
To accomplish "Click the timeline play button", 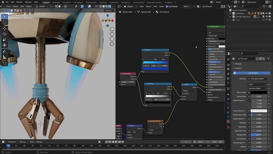I will (116, 142).
